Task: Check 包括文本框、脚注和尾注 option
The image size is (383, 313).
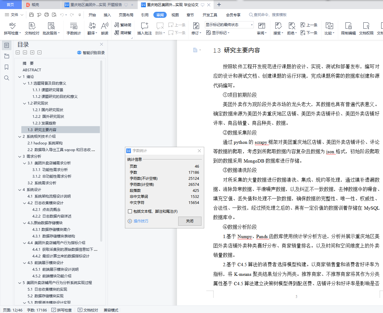Action: [130, 211]
